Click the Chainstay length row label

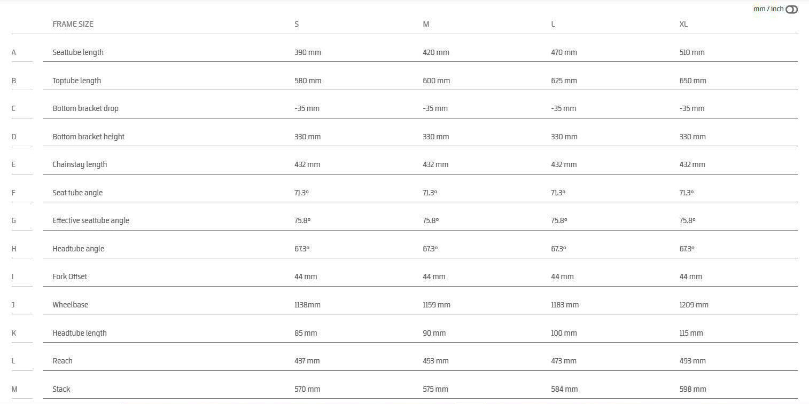coord(80,164)
